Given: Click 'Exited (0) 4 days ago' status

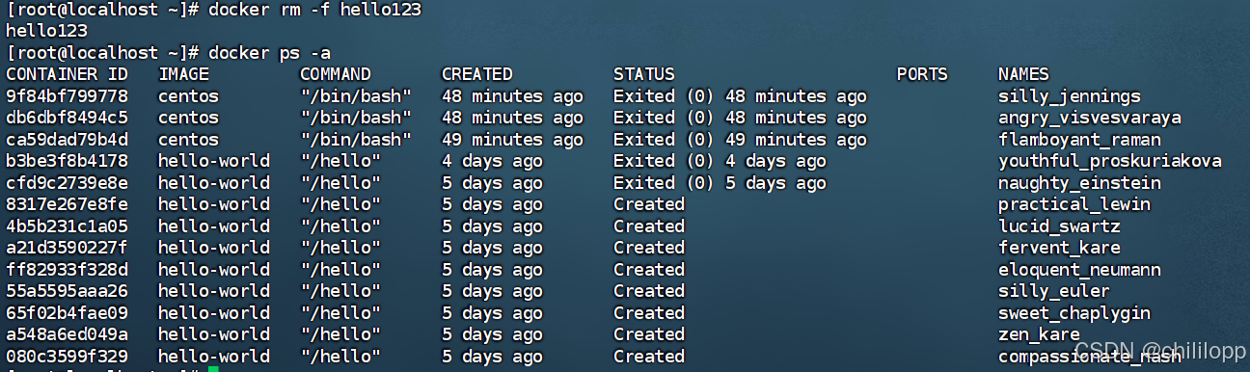Looking at the screenshot, I should tap(720, 161).
